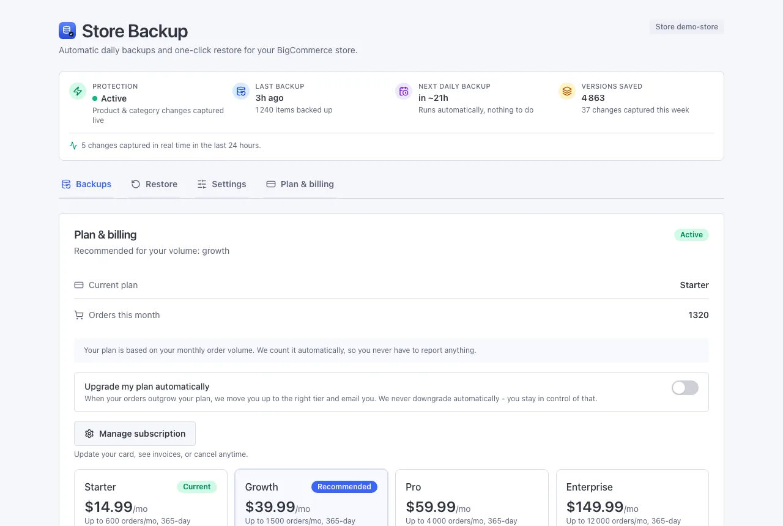Click the Last Backup database icon
Viewport: 783px width, 526px height.
click(241, 91)
